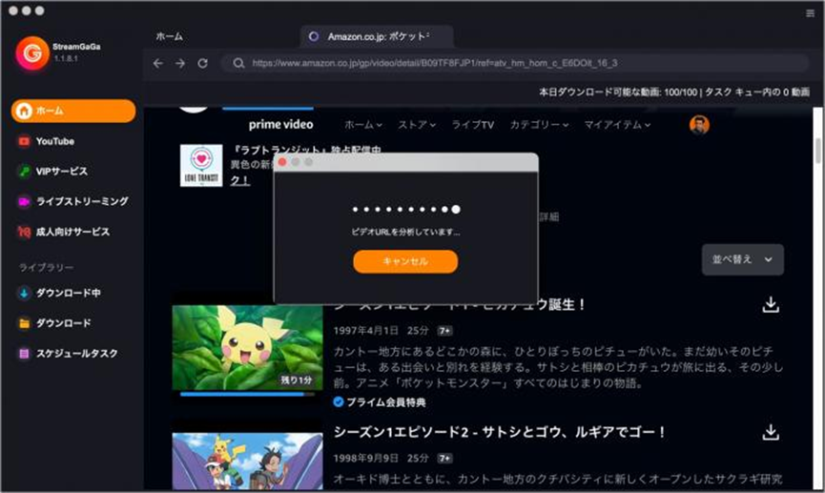Click the episode 1 playback progress bar
This screenshot has height=493, width=825.
click(x=247, y=394)
